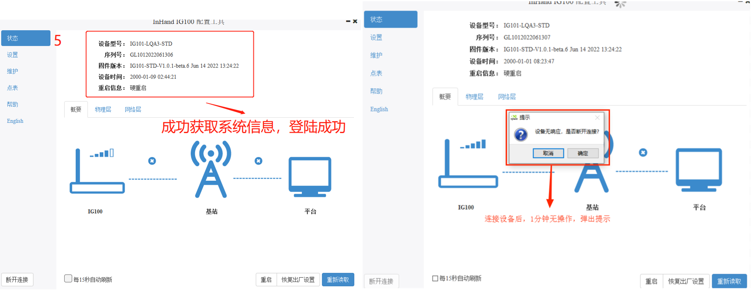This screenshot has width=751, height=291.
Task: Minimize the left InHand IG100 window
Action: tap(348, 21)
